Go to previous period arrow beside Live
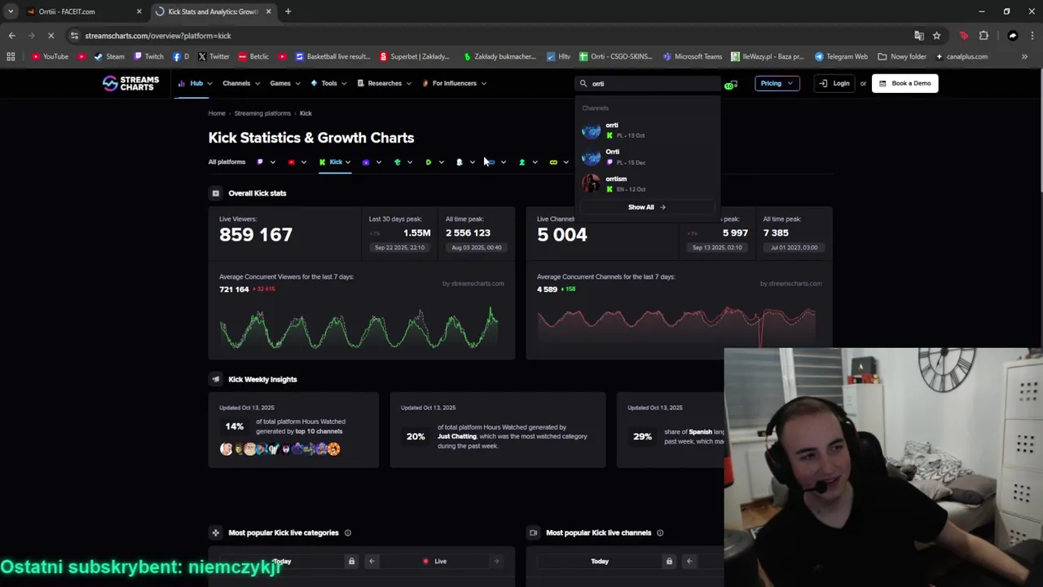 (x=372, y=561)
